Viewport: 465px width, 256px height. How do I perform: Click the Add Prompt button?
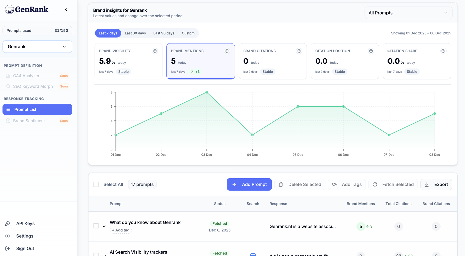coord(249,184)
